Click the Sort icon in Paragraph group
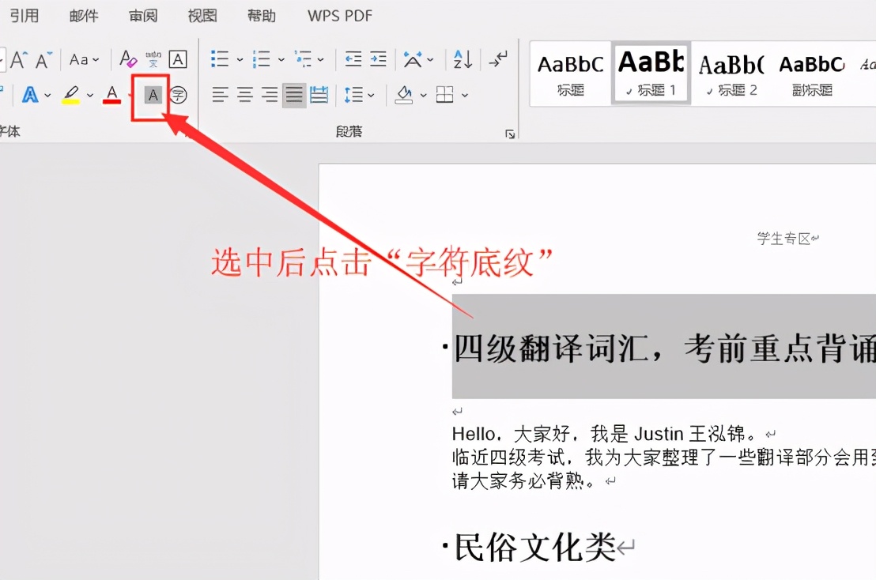The width and height of the screenshot is (876, 580). coord(462,59)
